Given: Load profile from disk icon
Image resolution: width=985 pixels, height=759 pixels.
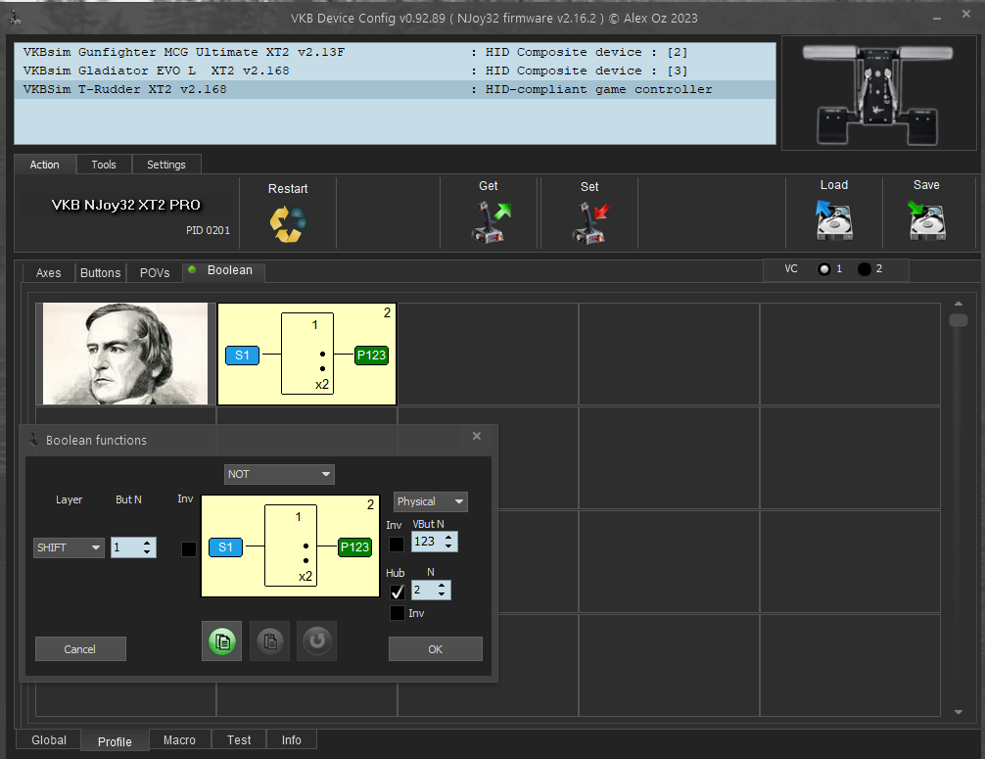Looking at the screenshot, I should pyautogui.click(x=833, y=221).
